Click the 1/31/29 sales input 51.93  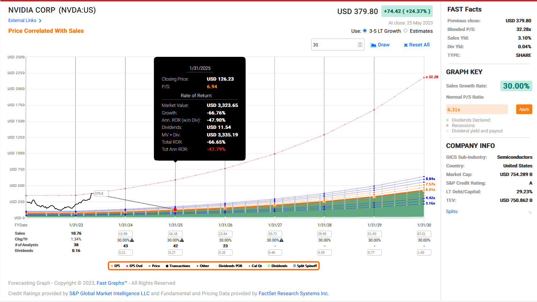click(x=374, y=234)
